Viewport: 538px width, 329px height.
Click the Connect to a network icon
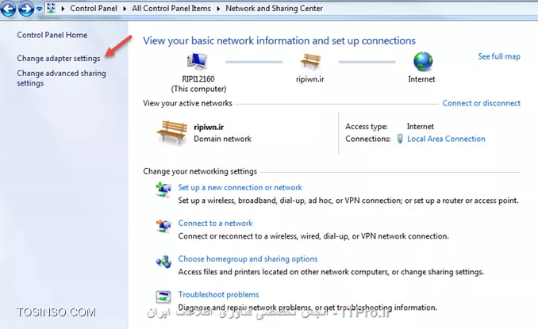click(163, 226)
